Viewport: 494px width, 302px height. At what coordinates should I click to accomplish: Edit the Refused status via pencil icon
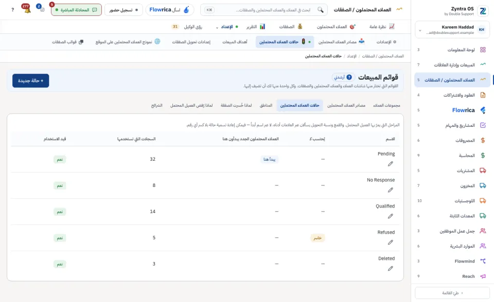click(391, 242)
